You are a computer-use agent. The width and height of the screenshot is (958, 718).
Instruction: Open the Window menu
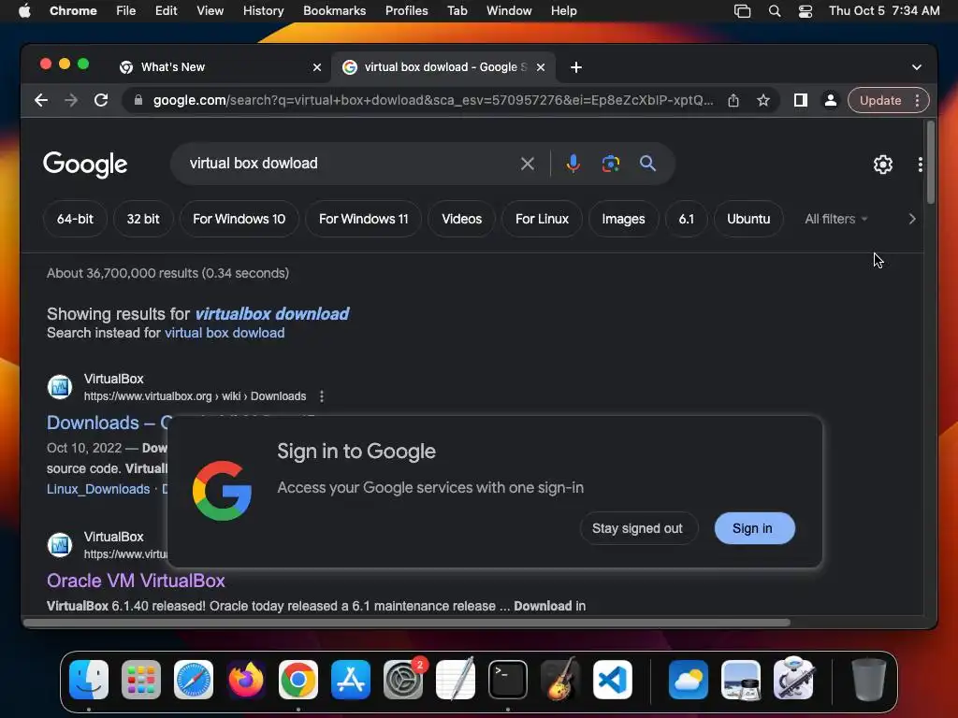pos(509,11)
